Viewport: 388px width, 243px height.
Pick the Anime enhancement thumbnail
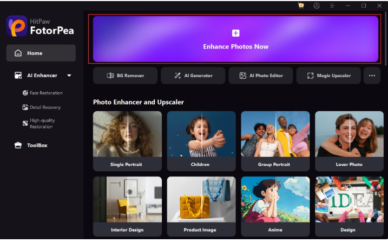point(275,206)
